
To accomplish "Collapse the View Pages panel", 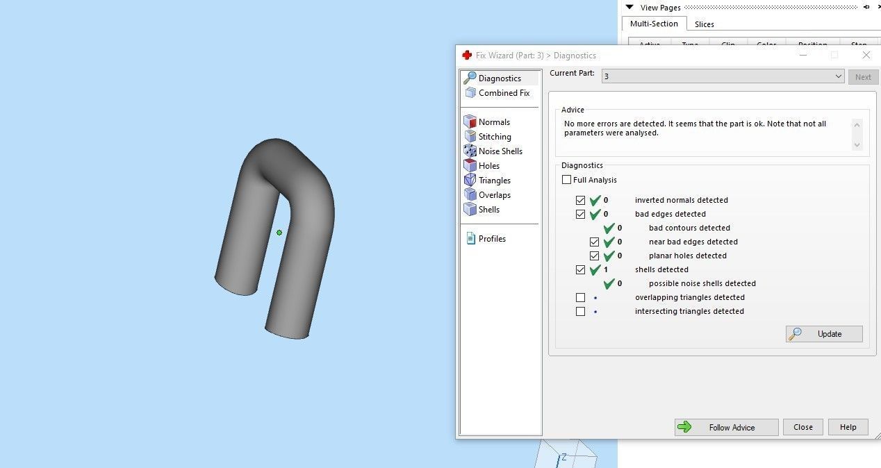I will [x=629, y=7].
